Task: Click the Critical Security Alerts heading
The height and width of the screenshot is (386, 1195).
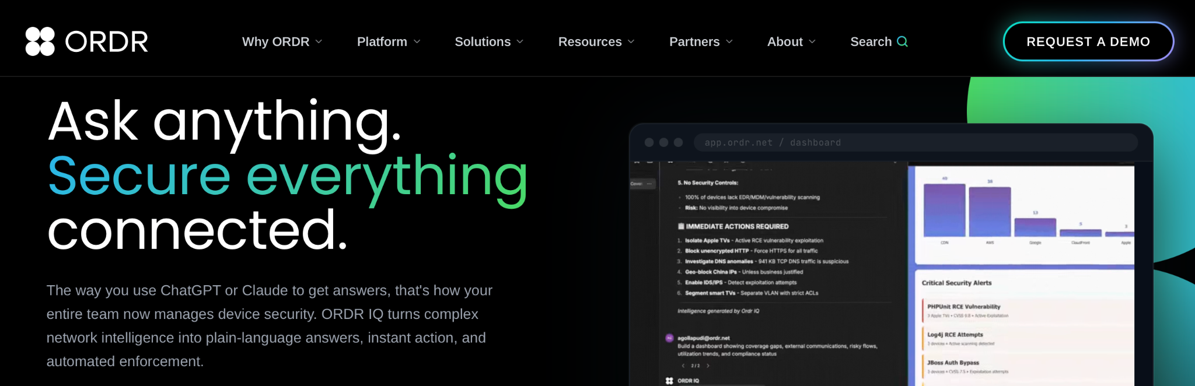Action: tap(956, 283)
